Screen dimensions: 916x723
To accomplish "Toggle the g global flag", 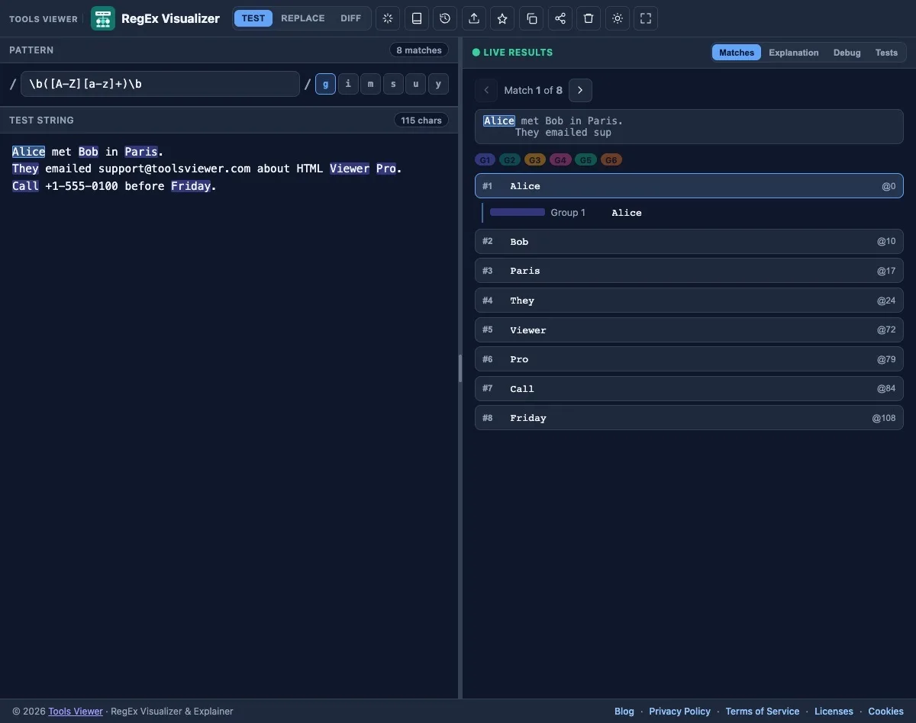I will click(325, 84).
